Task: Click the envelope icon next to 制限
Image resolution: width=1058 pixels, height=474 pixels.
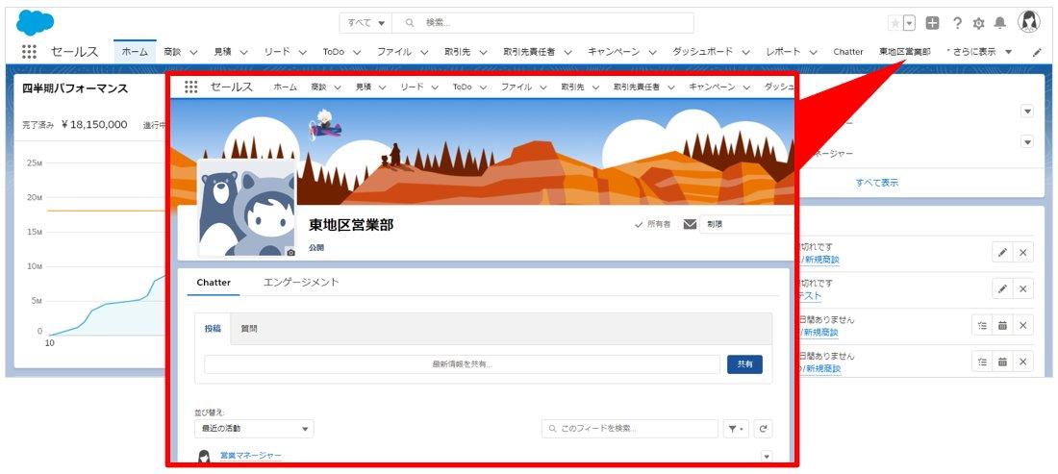Action: pos(690,225)
